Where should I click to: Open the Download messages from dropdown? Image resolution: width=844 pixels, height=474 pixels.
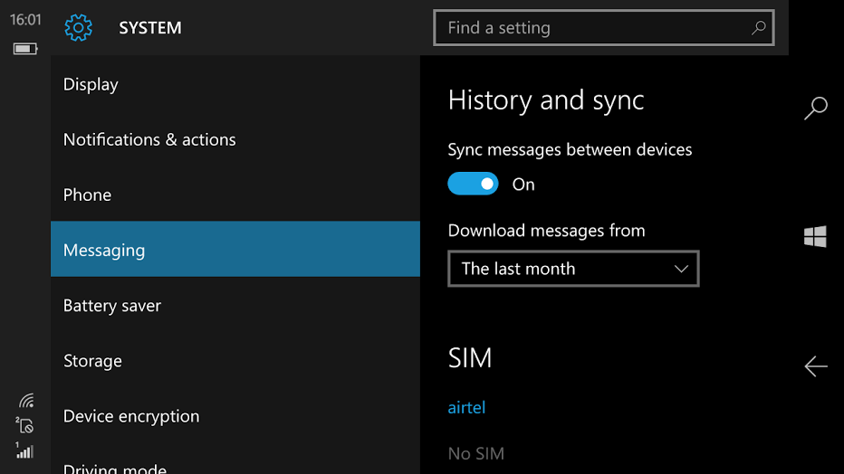(572, 269)
